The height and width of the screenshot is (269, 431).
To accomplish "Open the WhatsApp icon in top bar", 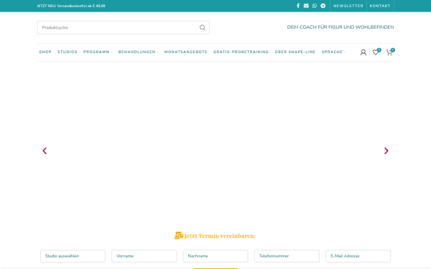I will tap(315, 6).
